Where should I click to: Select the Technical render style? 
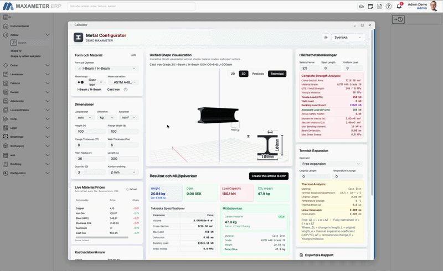(x=277, y=74)
